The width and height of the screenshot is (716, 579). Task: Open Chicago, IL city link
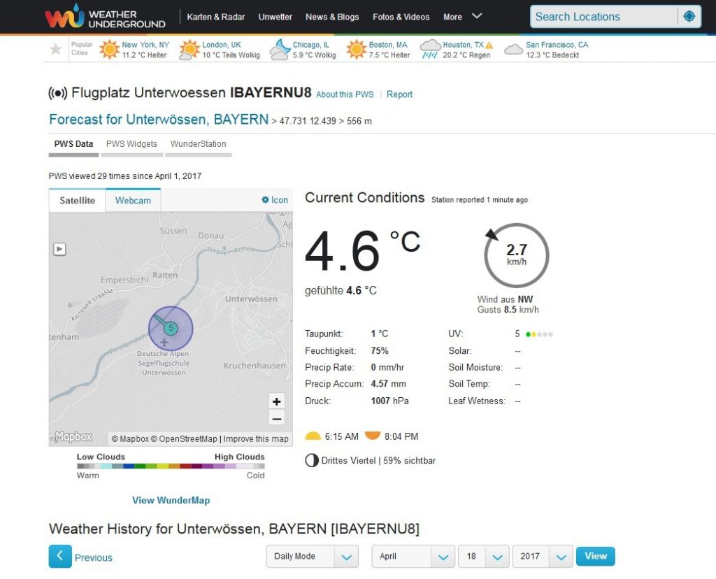(x=311, y=45)
